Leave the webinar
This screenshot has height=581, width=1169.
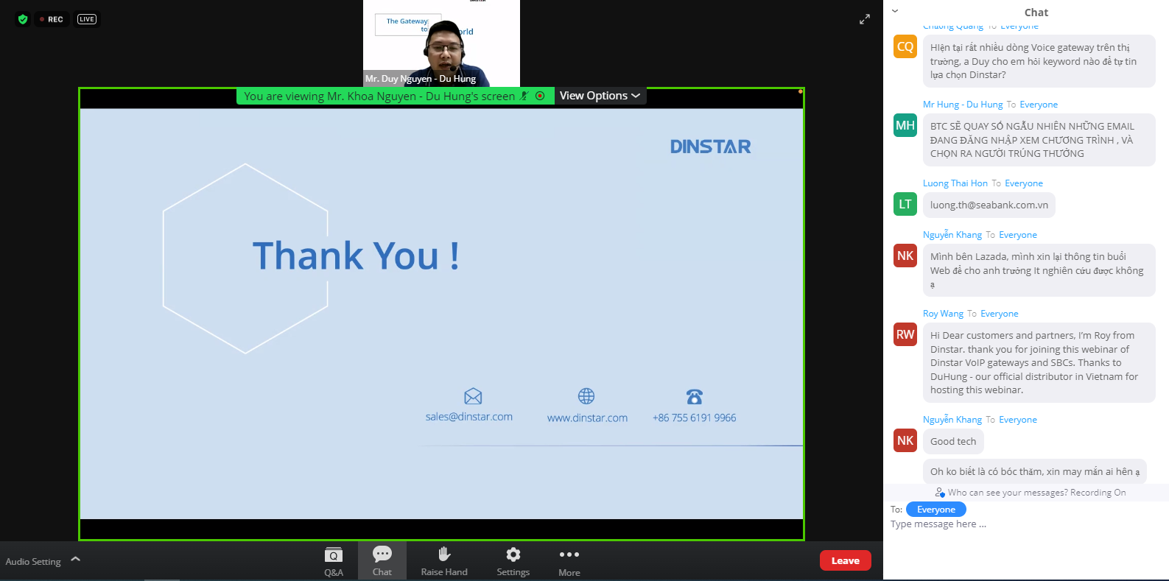845,560
